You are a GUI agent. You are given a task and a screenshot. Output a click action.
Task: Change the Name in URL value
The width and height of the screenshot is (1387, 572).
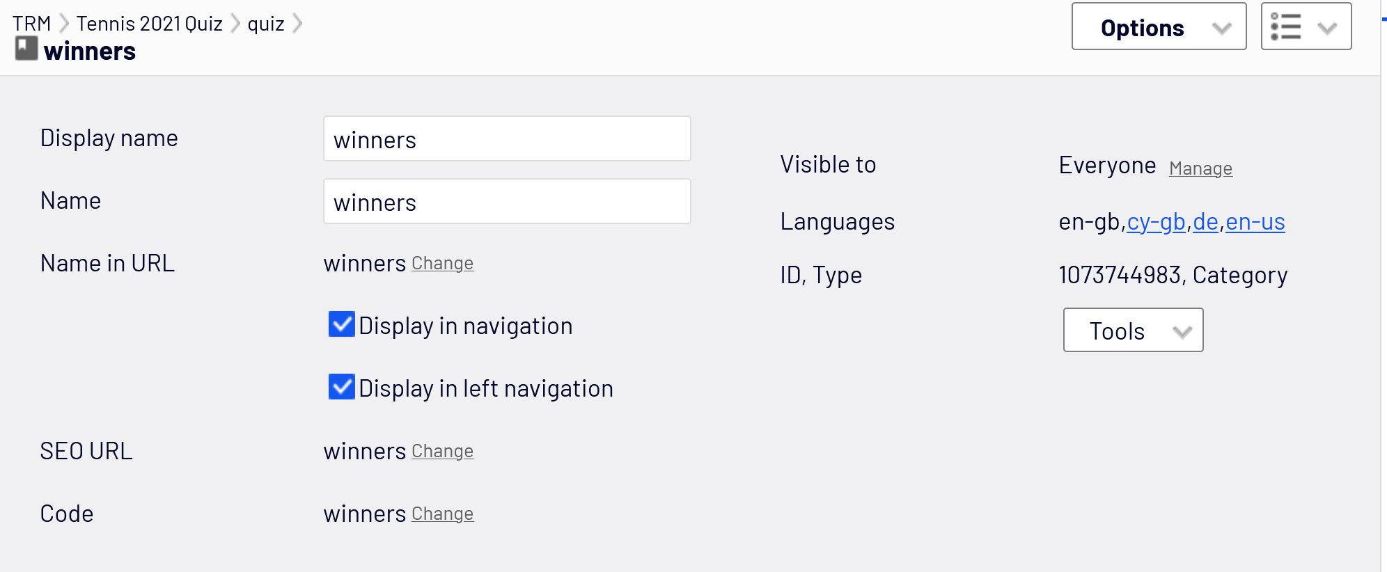point(442,264)
